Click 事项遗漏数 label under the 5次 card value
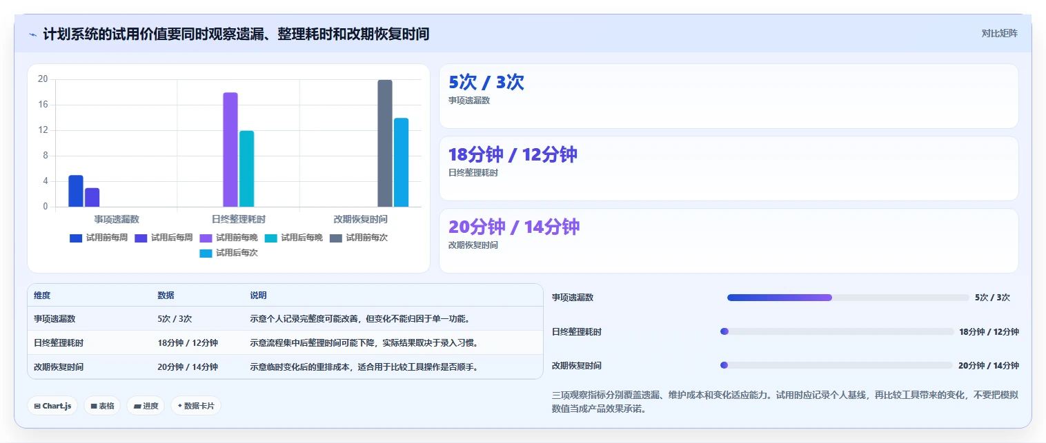This screenshot has height=443, width=1046. click(x=469, y=101)
